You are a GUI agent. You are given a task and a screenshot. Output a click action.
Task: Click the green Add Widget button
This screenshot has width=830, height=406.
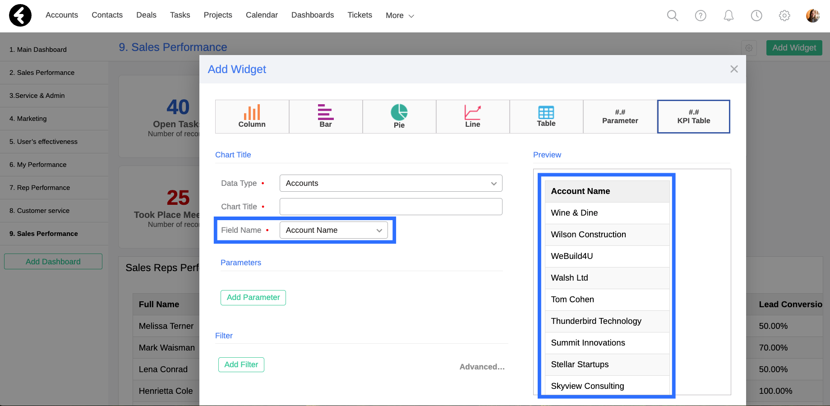[x=794, y=48]
